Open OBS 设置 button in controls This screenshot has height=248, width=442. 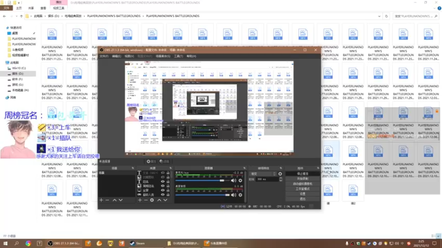(x=302, y=194)
